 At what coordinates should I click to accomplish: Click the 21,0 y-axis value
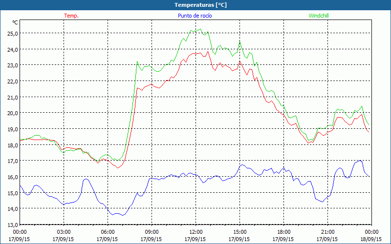pos(13,97)
